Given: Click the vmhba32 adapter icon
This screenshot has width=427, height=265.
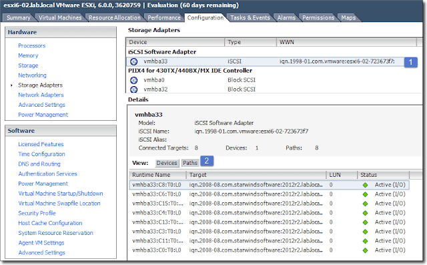Looking at the screenshot, I should (133, 89).
